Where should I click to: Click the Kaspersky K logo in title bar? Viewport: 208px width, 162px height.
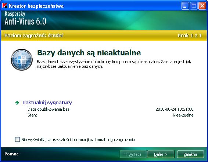[x=5, y=6]
